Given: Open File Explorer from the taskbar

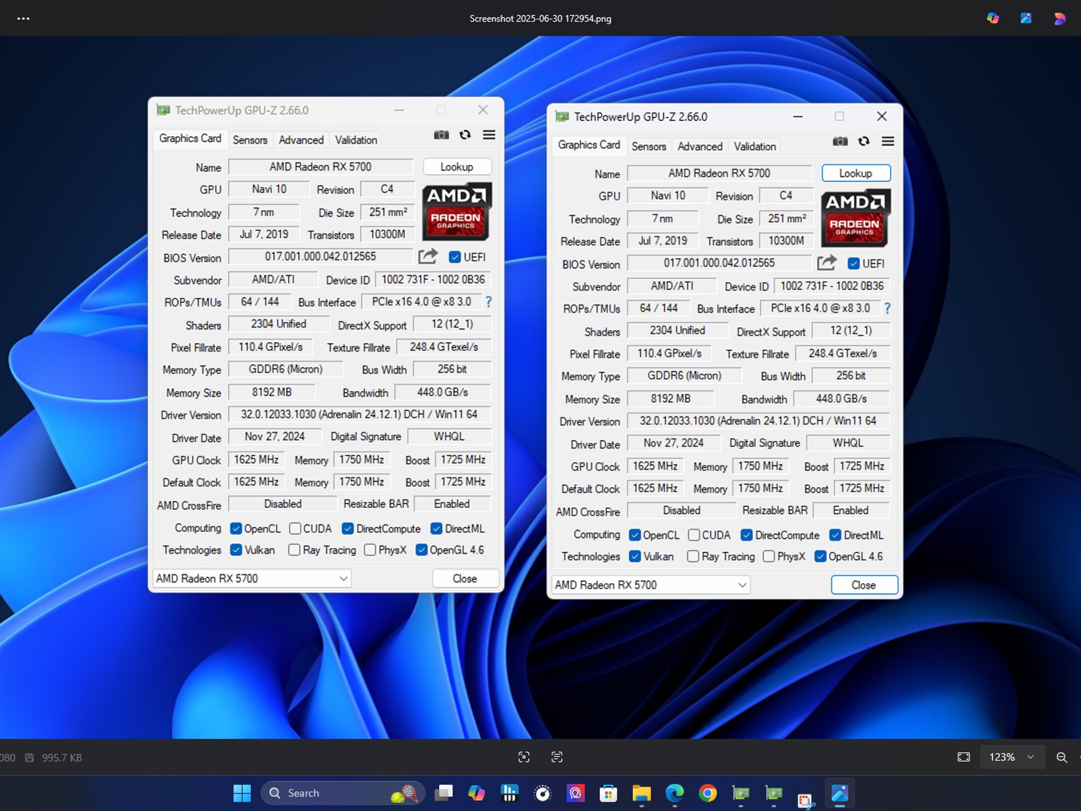Looking at the screenshot, I should click(x=642, y=793).
